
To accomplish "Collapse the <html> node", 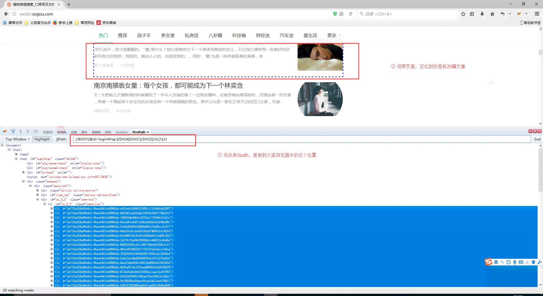I will (x=9, y=150).
